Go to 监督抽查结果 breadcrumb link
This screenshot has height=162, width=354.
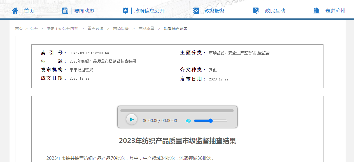(176, 28)
